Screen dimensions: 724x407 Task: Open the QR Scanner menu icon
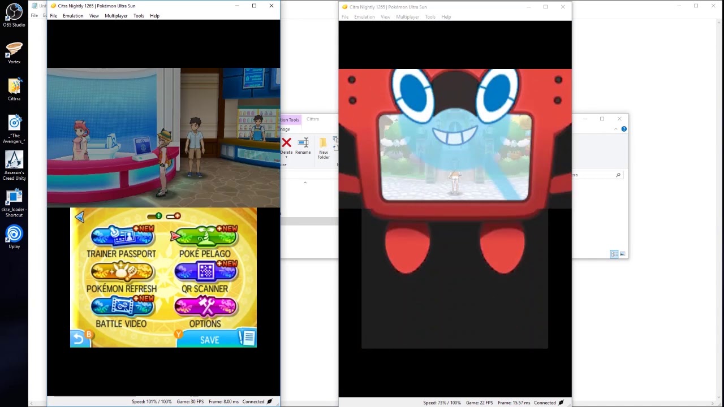pos(206,272)
